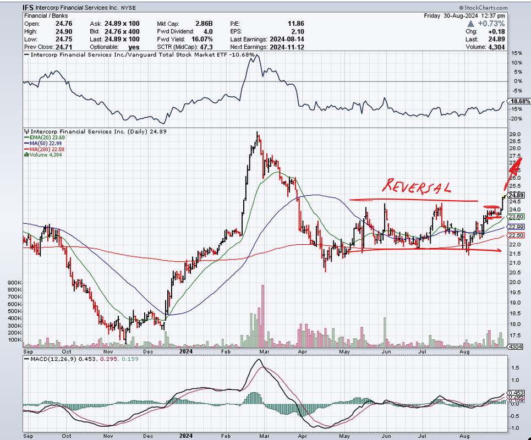Click the green 23.60 EMA tag on the axis
Screen dimensions: 531x440
coord(516,217)
